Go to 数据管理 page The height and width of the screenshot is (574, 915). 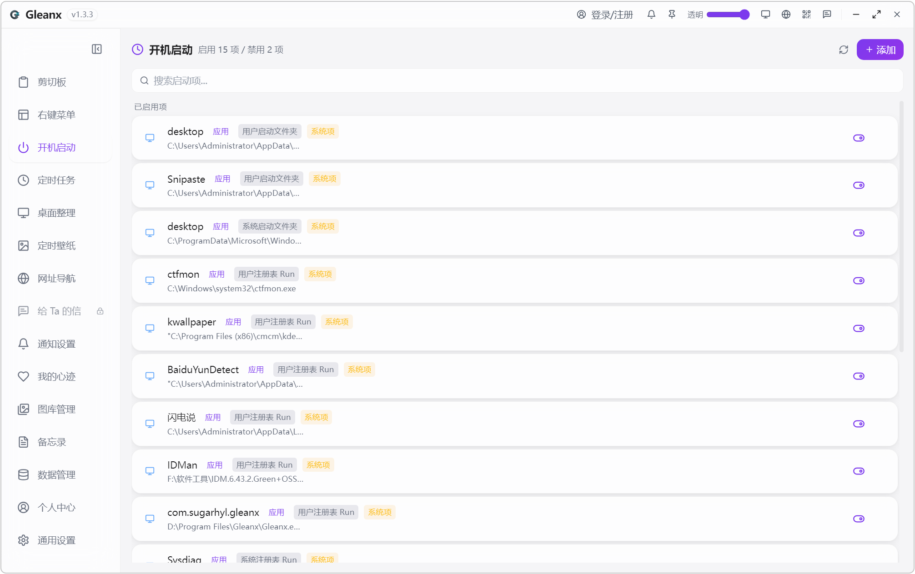pyautogui.click(x=61, y=475)
